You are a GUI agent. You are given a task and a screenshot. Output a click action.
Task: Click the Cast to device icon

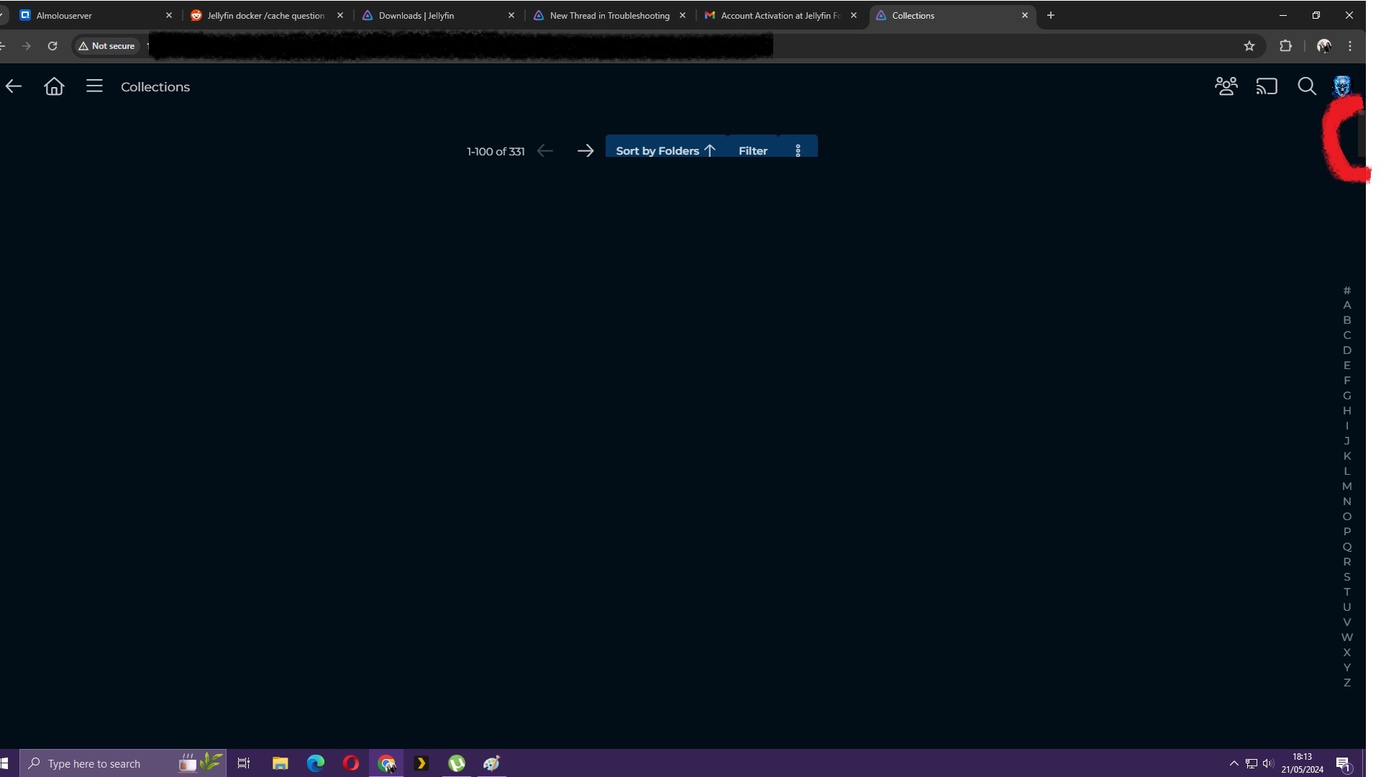[x=1267, y=86]
